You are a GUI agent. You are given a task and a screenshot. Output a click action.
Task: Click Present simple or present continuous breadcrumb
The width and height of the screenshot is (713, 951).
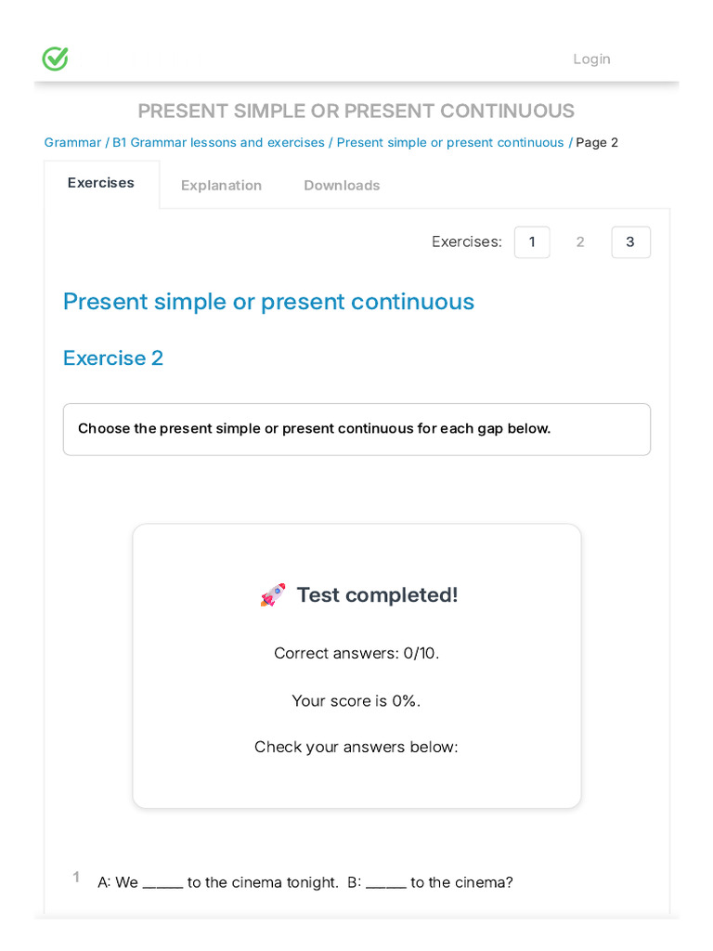tap(450, 142)
